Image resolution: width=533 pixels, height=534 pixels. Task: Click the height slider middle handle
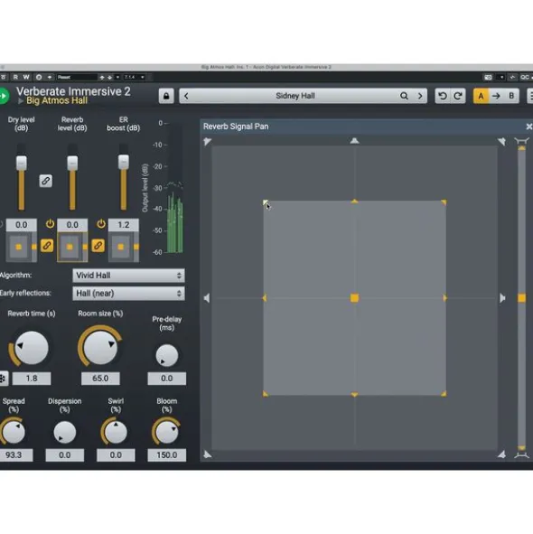point(522,298)
